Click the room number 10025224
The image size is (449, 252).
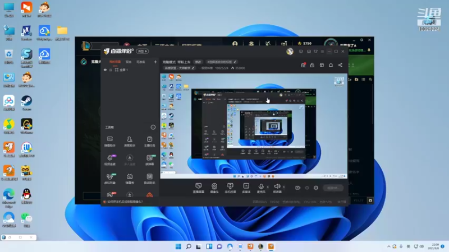(222, 68)
